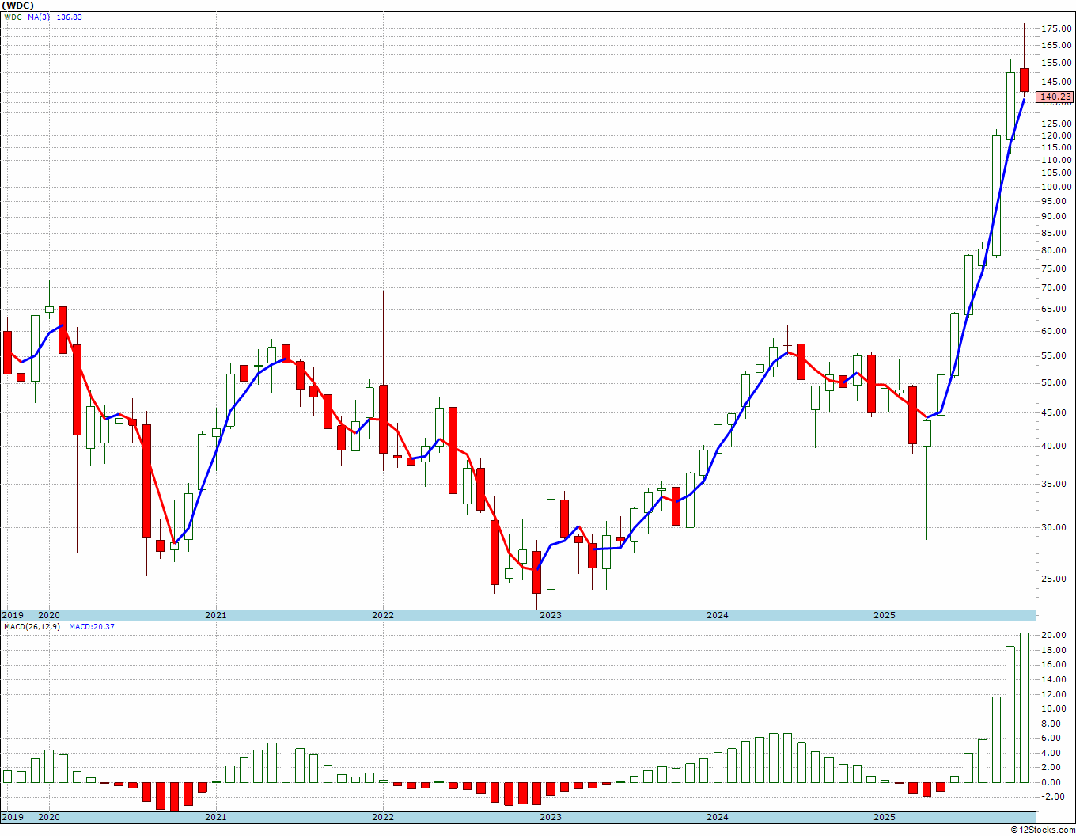Click the 100.00 price axis label
Screen dimensions: 1076x836
point(1056,188)
